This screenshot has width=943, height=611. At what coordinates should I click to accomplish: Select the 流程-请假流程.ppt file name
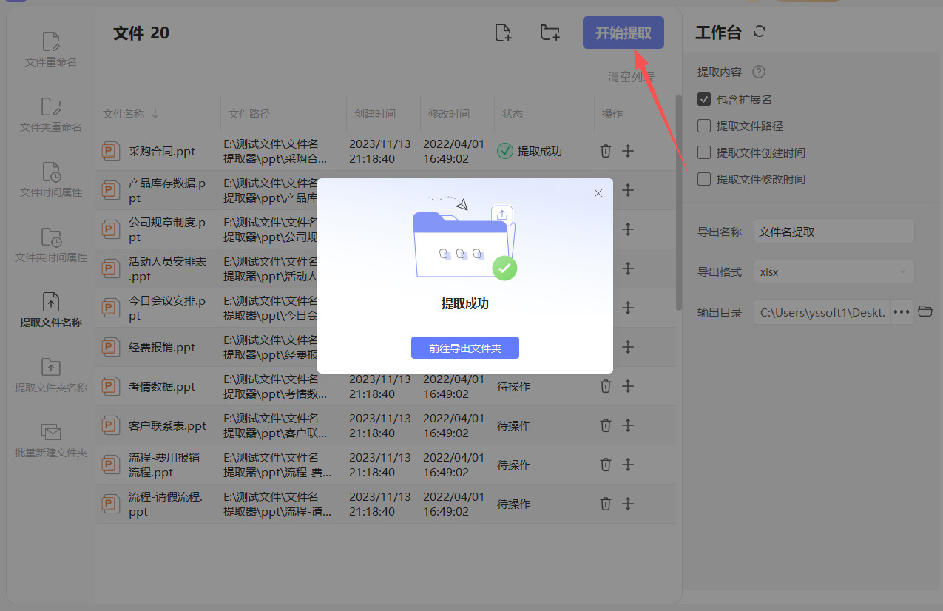pyautogui.click(x=166, y=504)
